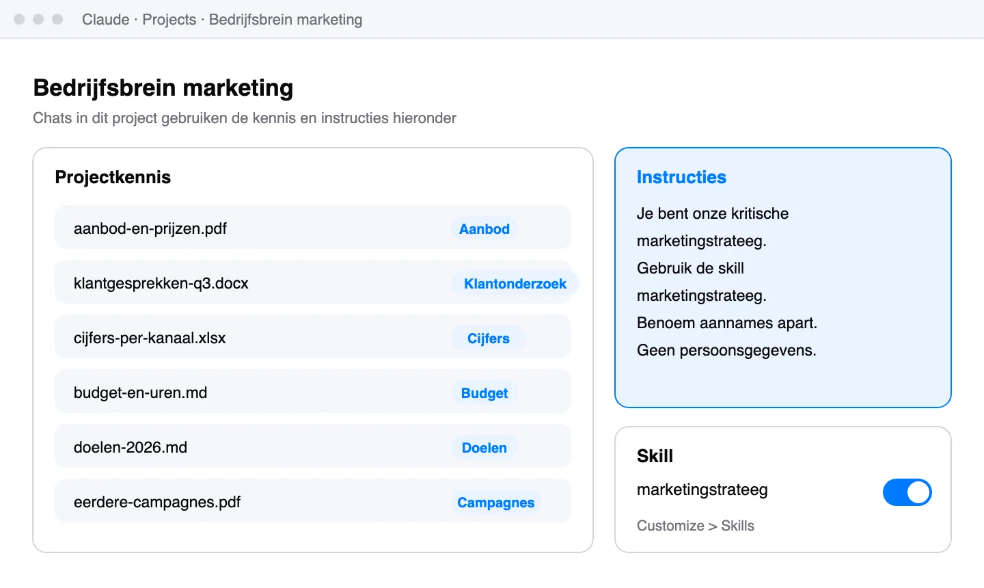The image size is (984, 588).
Task: Click the text 'Geen persoonsgegevens.'
Action: [726, 350]
